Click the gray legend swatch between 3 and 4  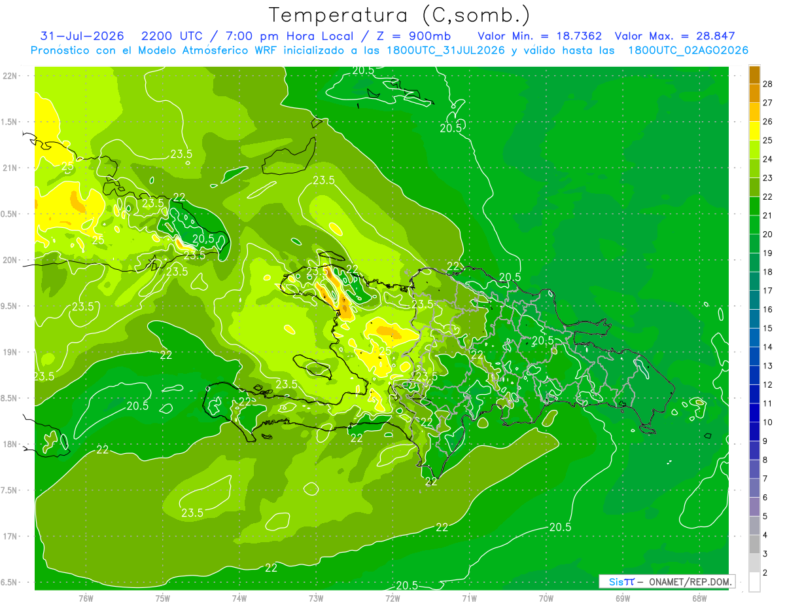[754, 544]
